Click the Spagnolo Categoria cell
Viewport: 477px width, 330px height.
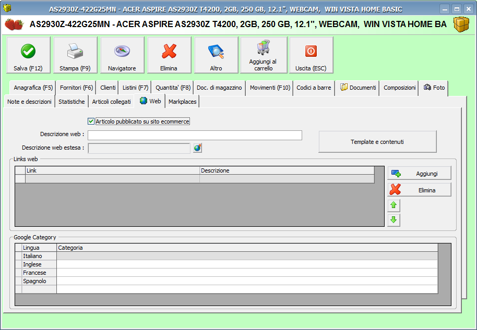(247, 281)
